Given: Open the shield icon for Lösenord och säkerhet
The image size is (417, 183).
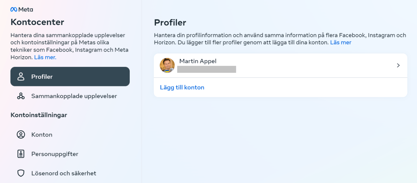Looking at the screenshot, I should (x=21, y=173).
